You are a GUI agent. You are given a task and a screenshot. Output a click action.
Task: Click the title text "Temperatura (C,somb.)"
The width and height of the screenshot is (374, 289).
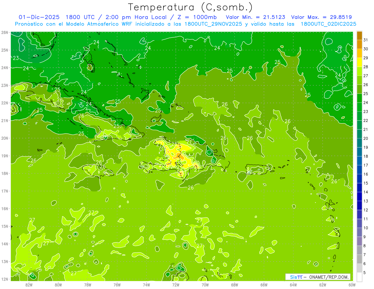click(x=190, y=7)
